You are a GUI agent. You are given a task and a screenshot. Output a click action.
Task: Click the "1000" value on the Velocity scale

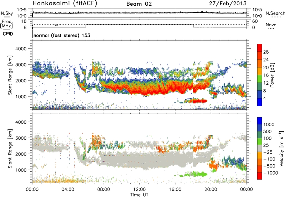(x=269, y=124)
